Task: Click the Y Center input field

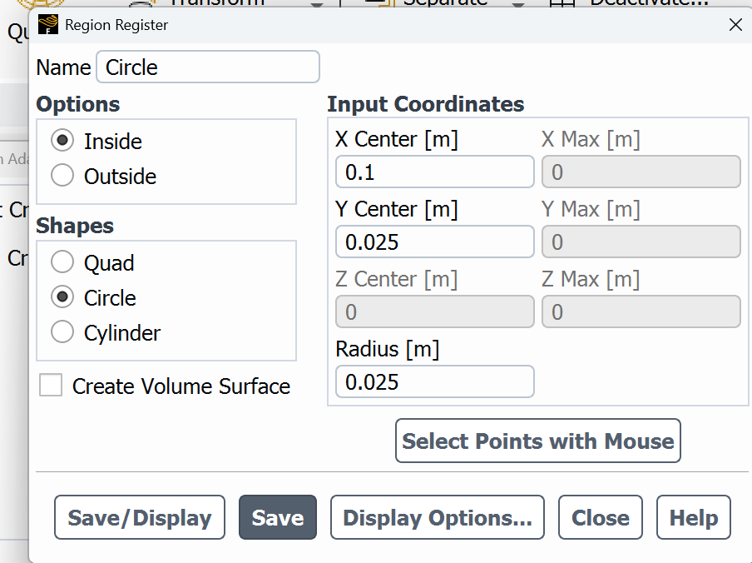Action: point(434,242)
